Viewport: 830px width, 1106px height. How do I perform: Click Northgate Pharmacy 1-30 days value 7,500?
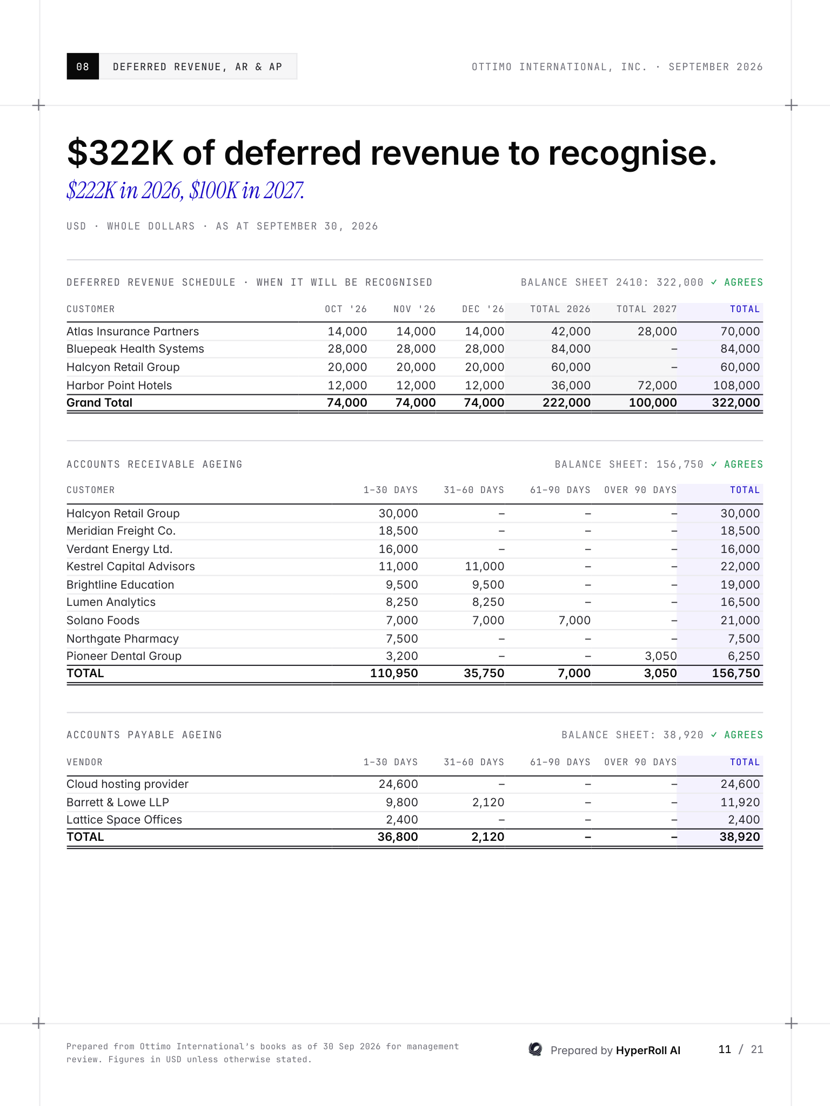point(402,639)
